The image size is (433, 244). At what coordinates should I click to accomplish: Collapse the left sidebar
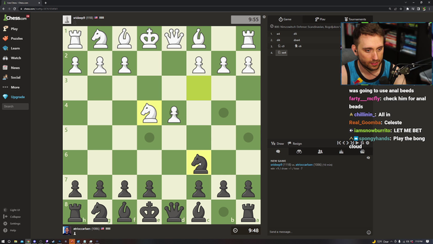click(12, 217)
